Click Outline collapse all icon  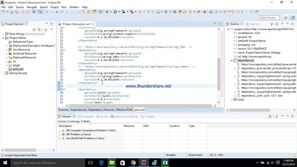tap(277, 24)
